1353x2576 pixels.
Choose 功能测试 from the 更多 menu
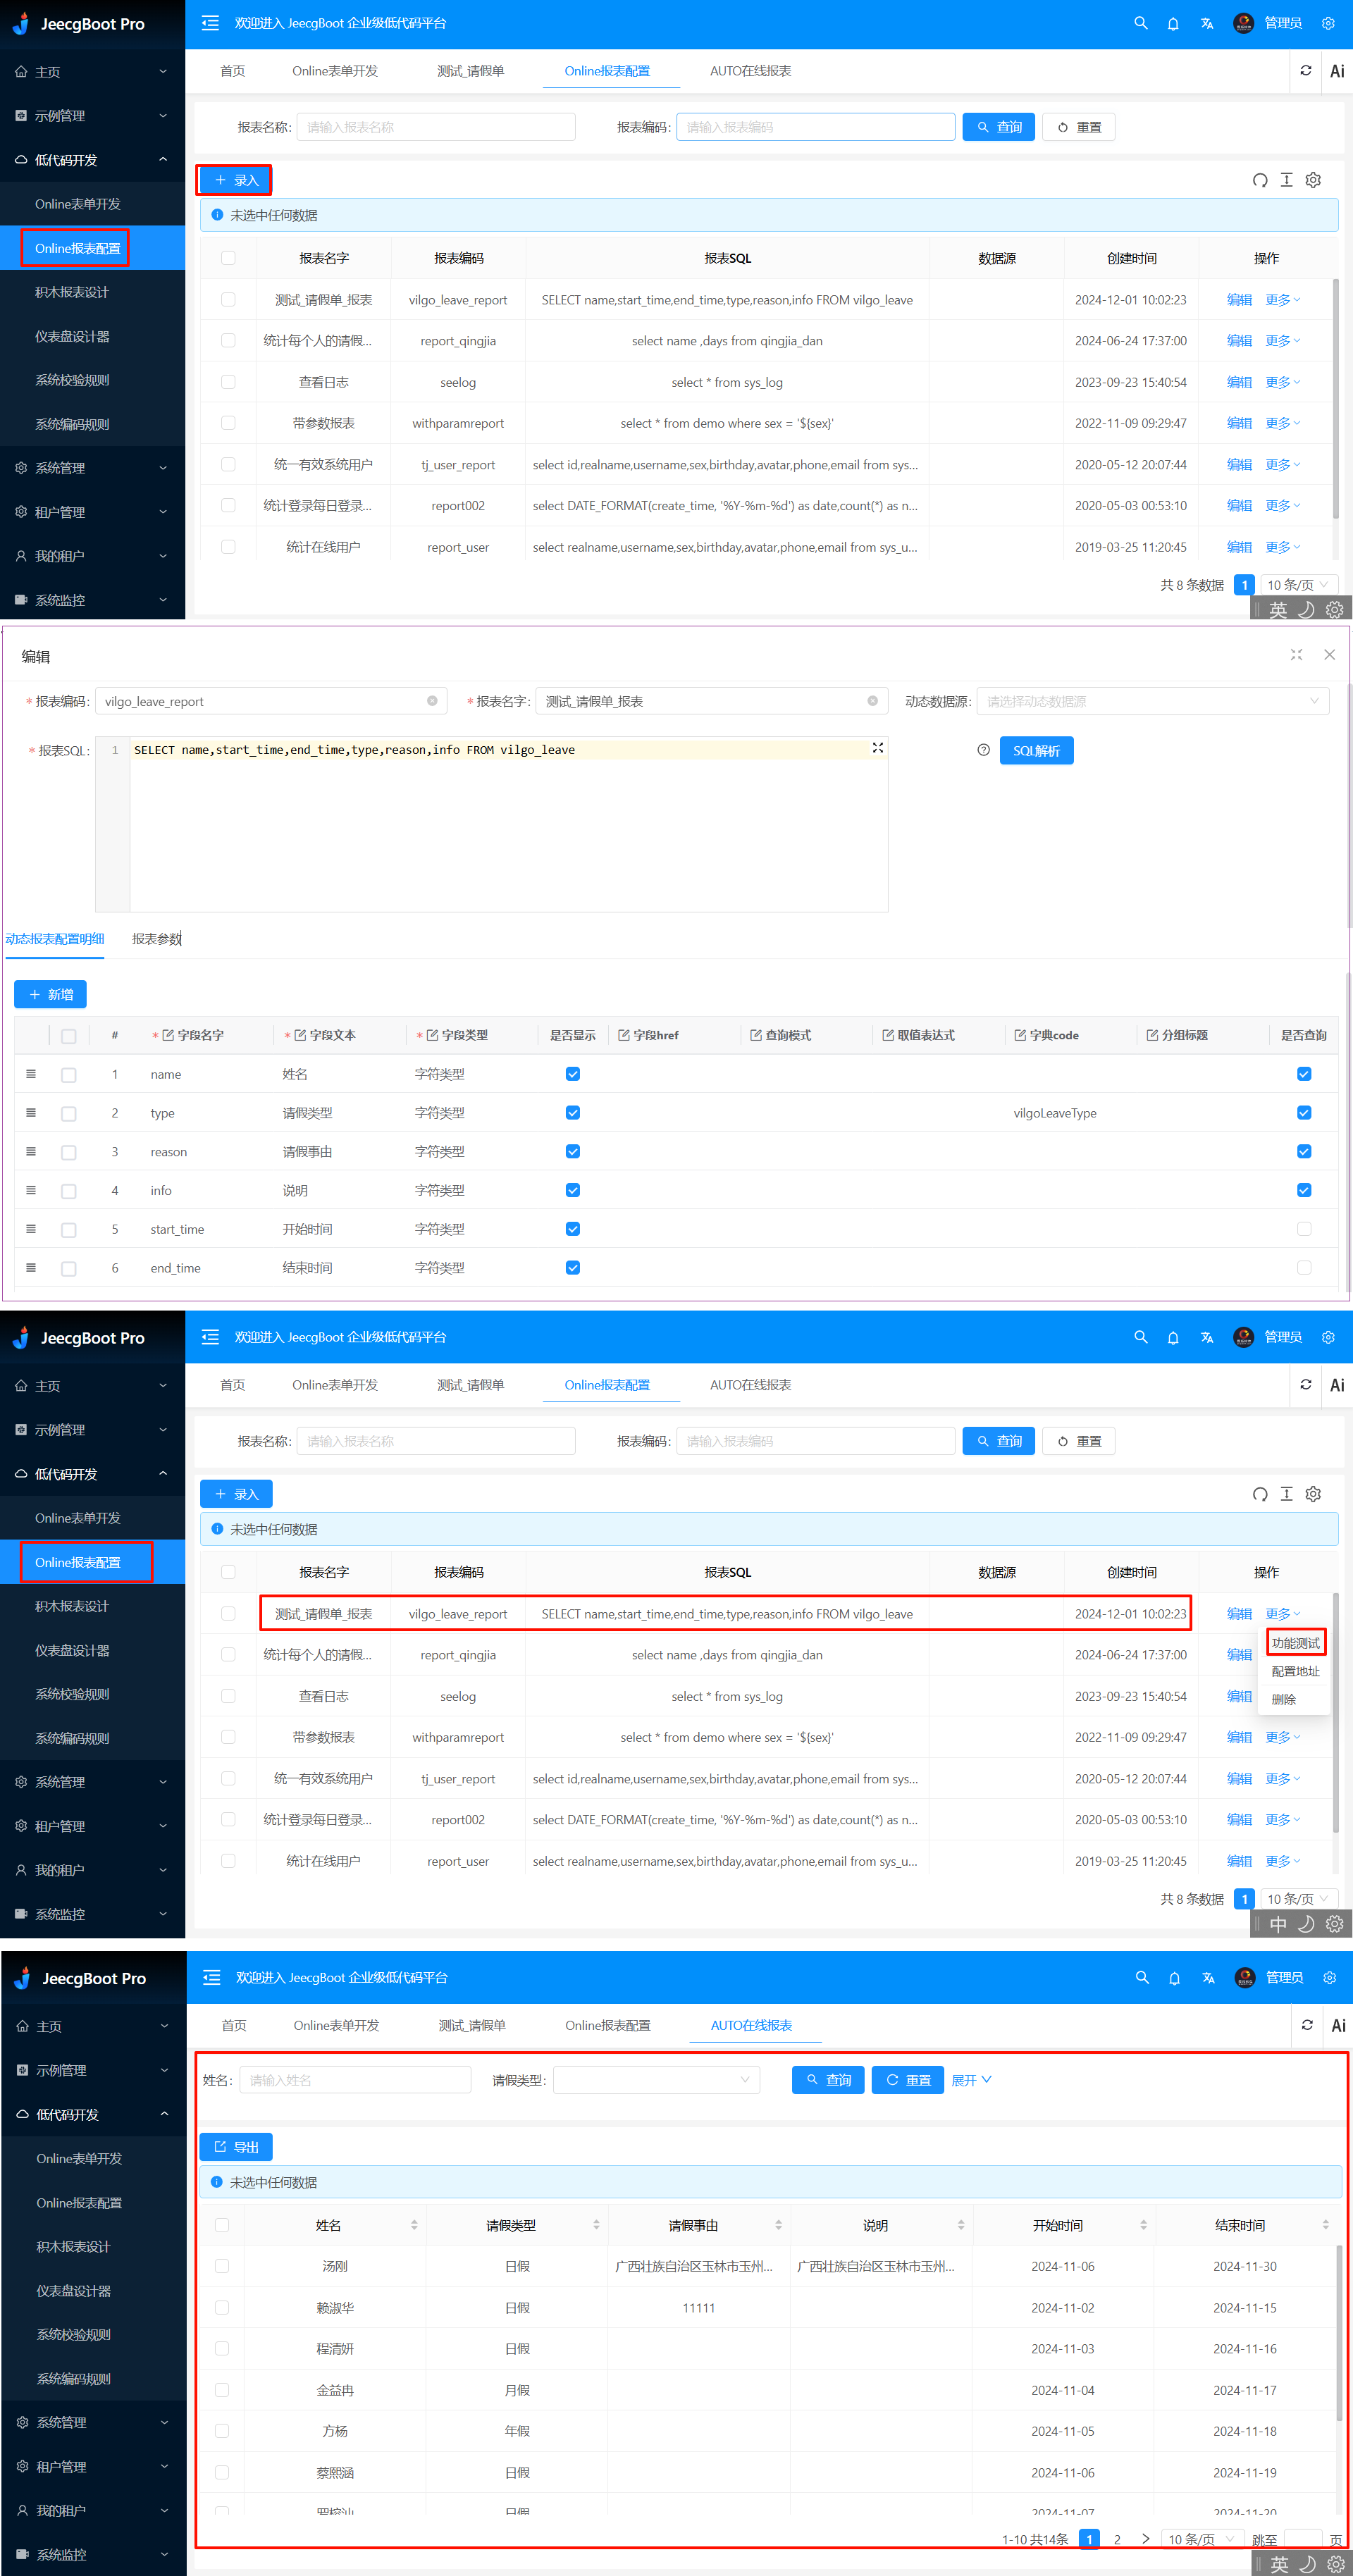[1295, 1643]
